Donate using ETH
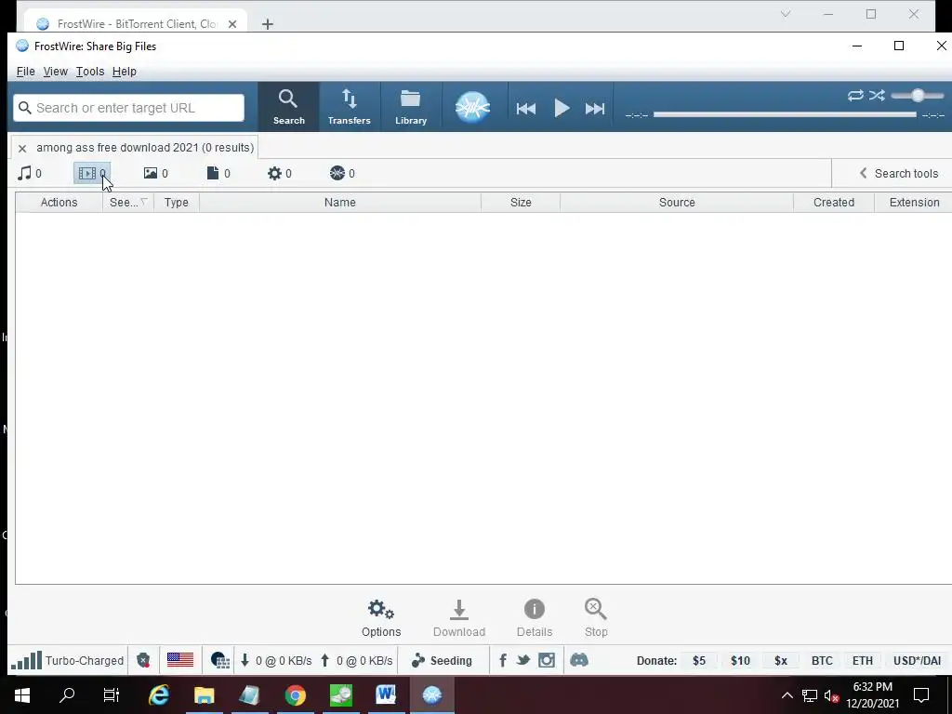The height and width of the screenshot is (714, 952). pos(862,661)
